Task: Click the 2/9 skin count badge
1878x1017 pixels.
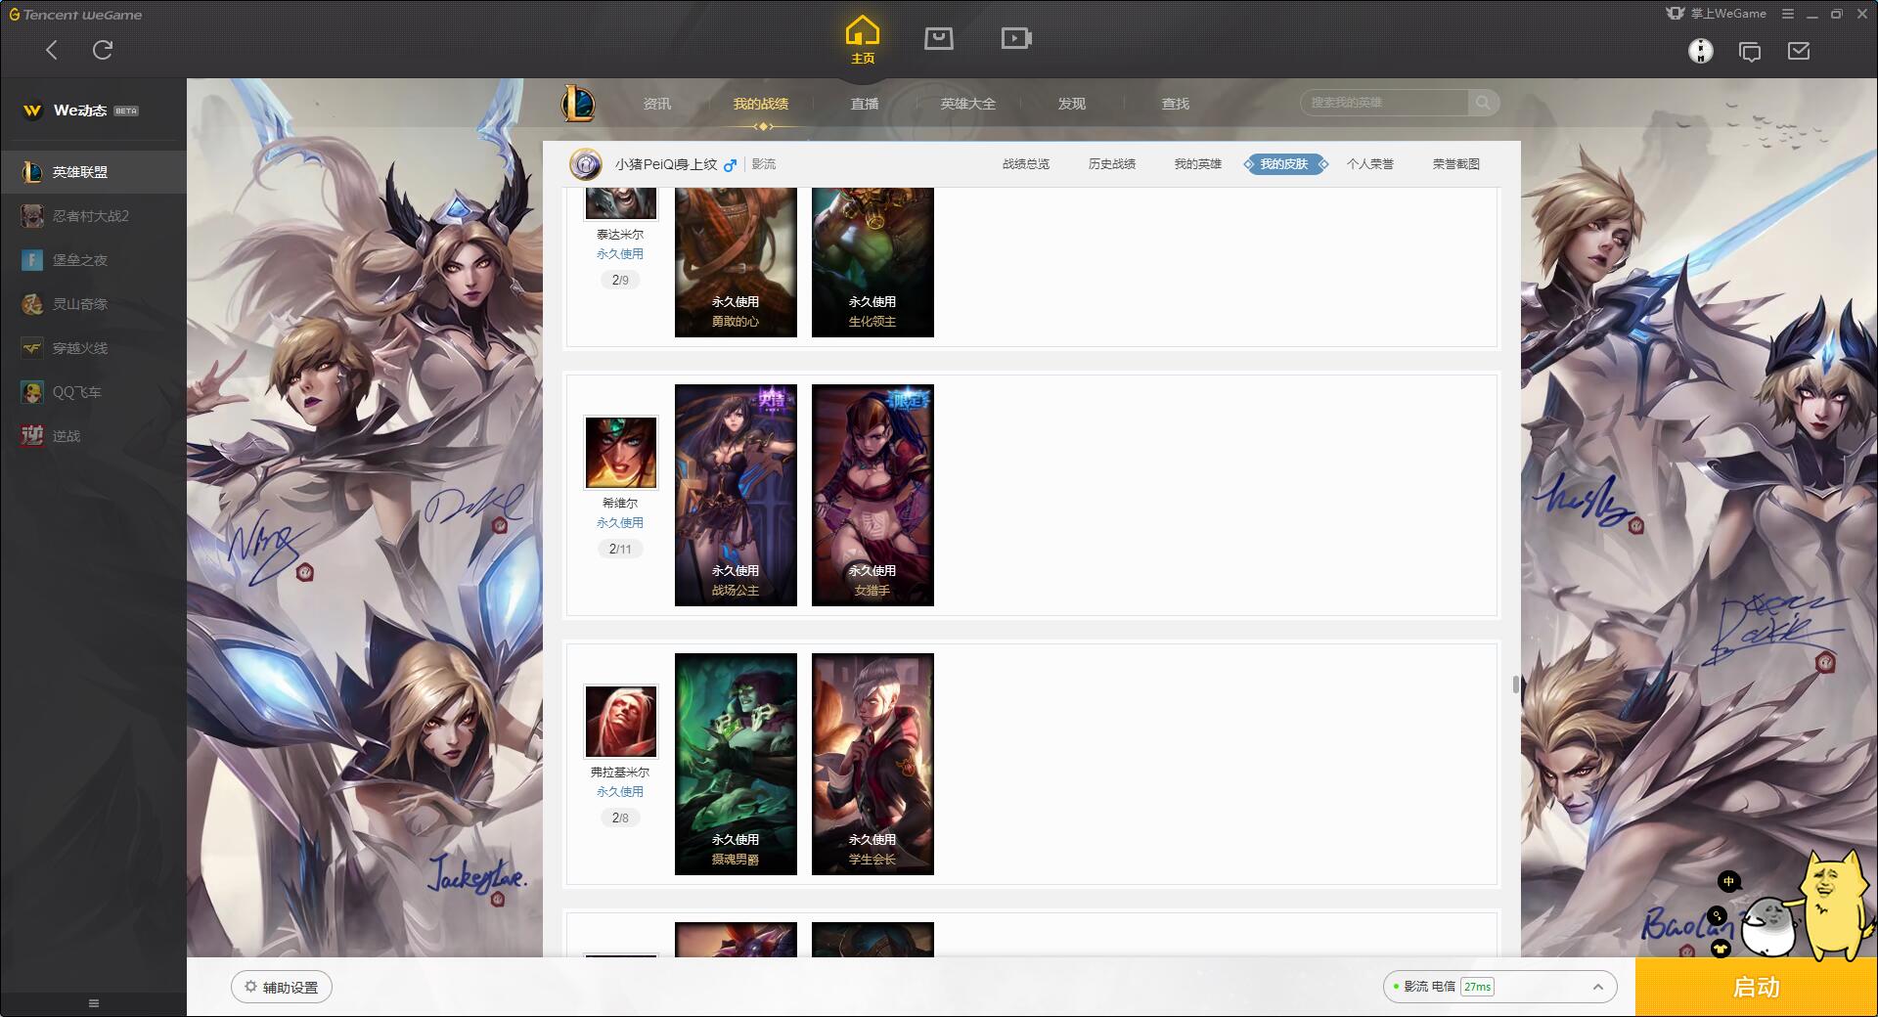Action: click(620, 280)
